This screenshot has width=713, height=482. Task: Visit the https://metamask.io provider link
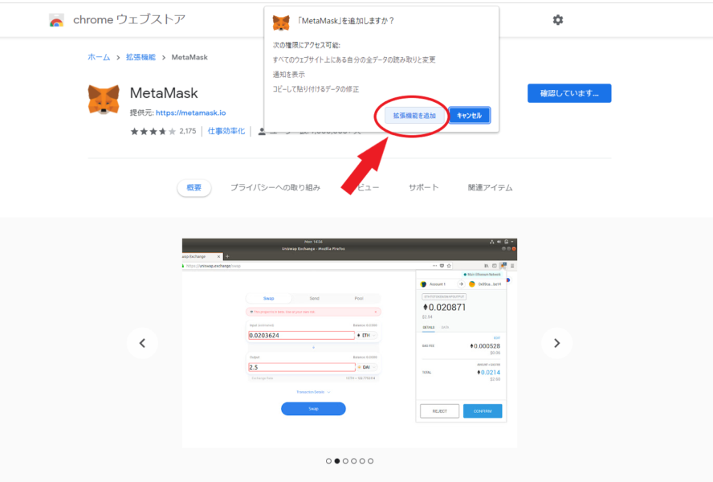[191, 113]
